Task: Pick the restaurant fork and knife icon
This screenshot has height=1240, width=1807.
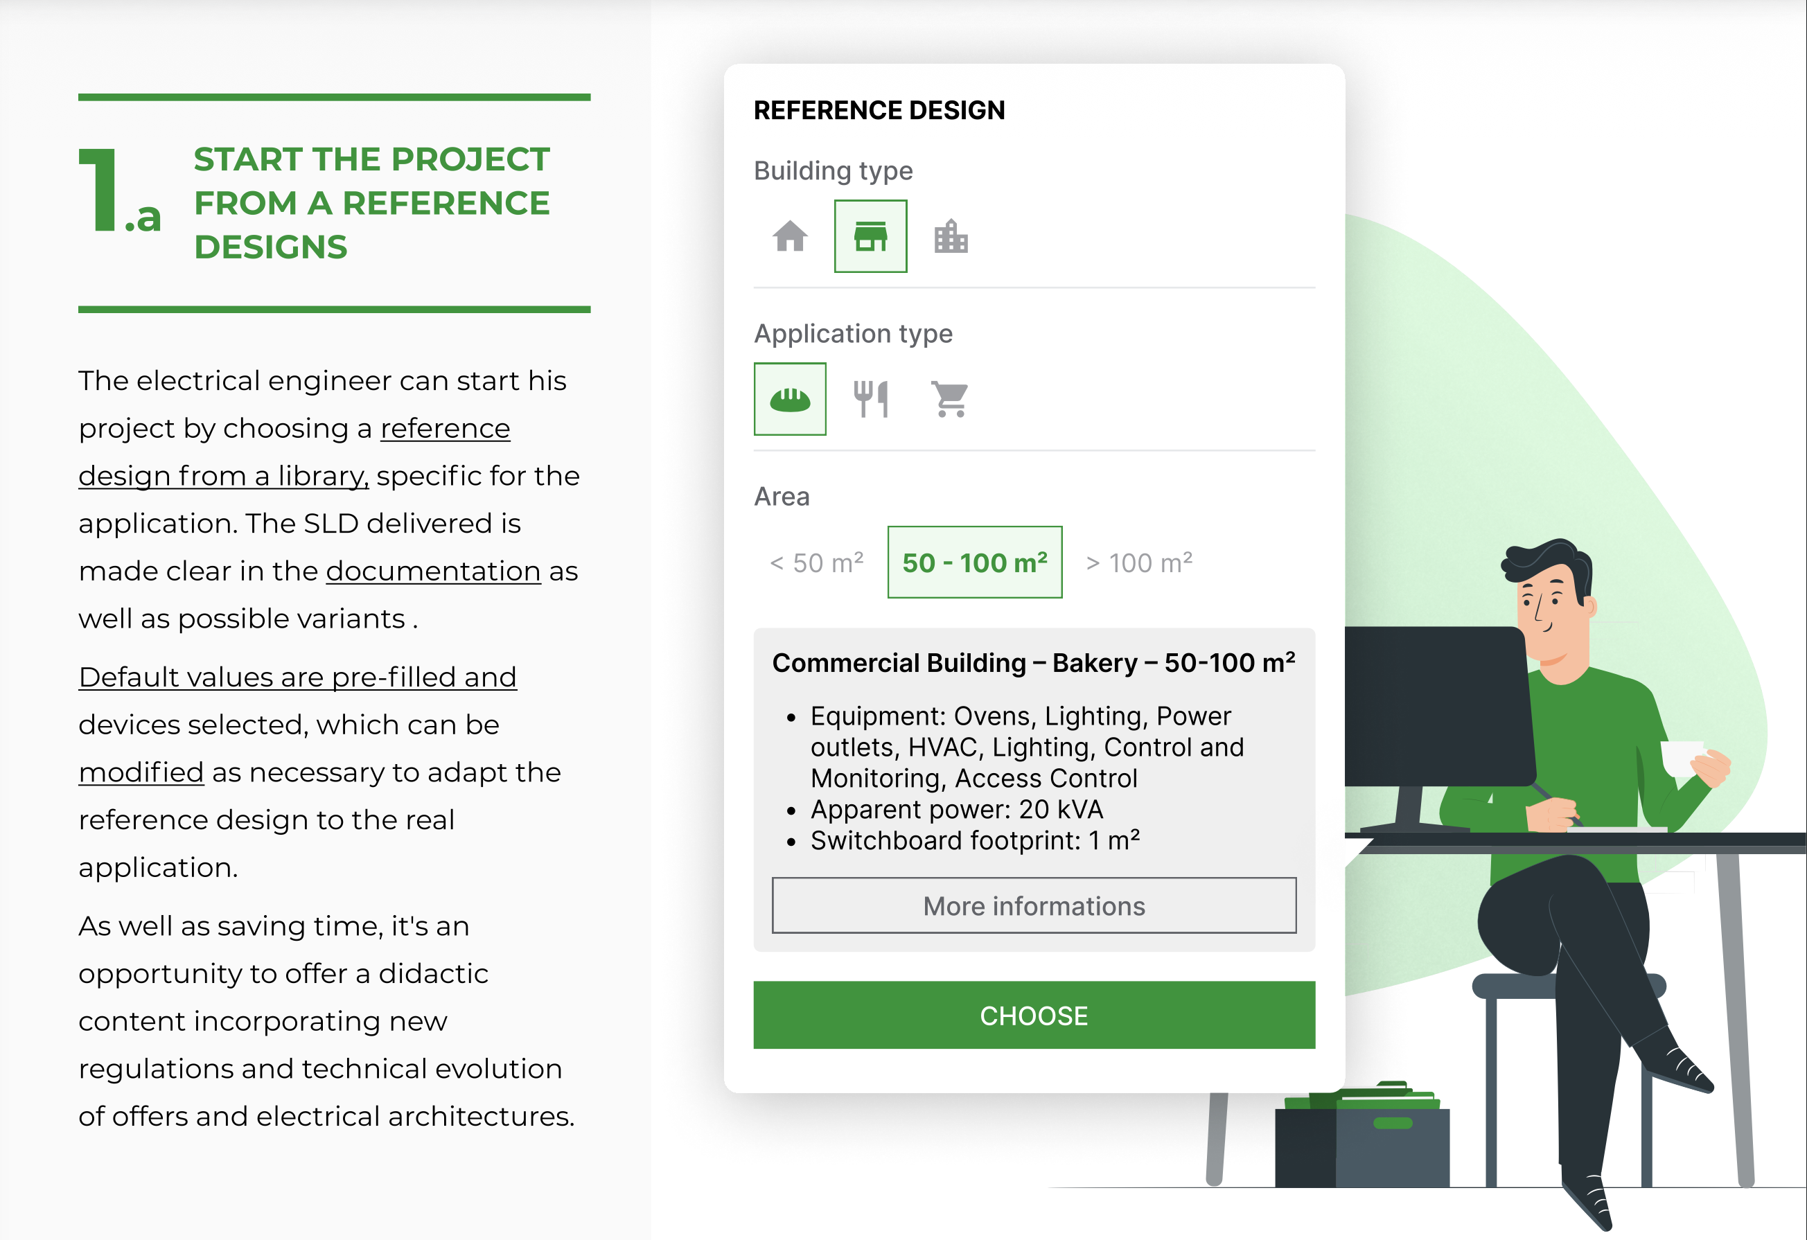Action: 870,399
